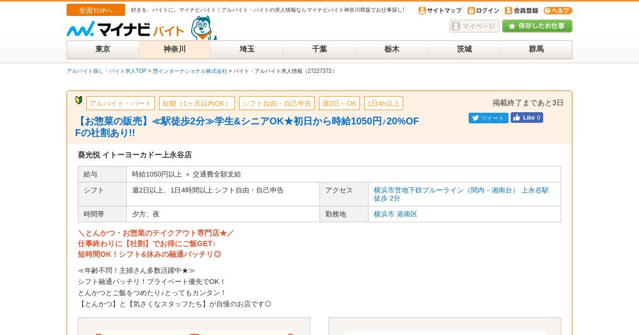Image resolution: width=639 pixels, height=335 pixels.
Task: Select the 東京 region tab
Action: click(x=103, y=49)
